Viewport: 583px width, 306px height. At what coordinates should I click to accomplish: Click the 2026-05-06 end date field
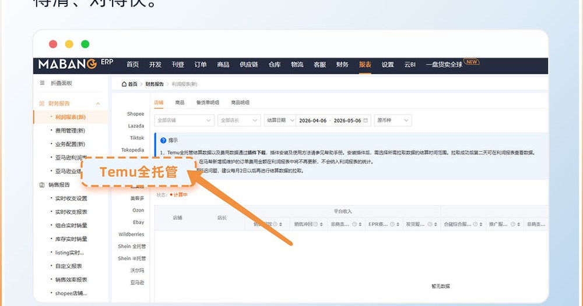tap(347, 120)
